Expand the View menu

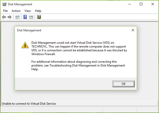coord(28,11)
